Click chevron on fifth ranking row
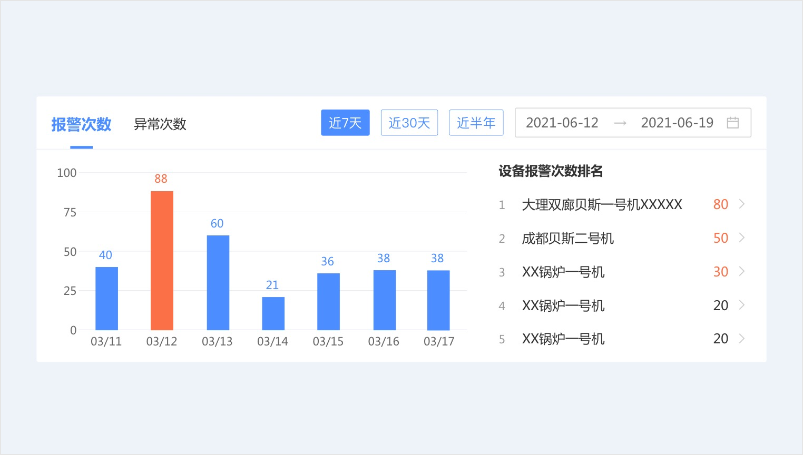The width and height of the screenshot is (803, 455). (742, 339)
